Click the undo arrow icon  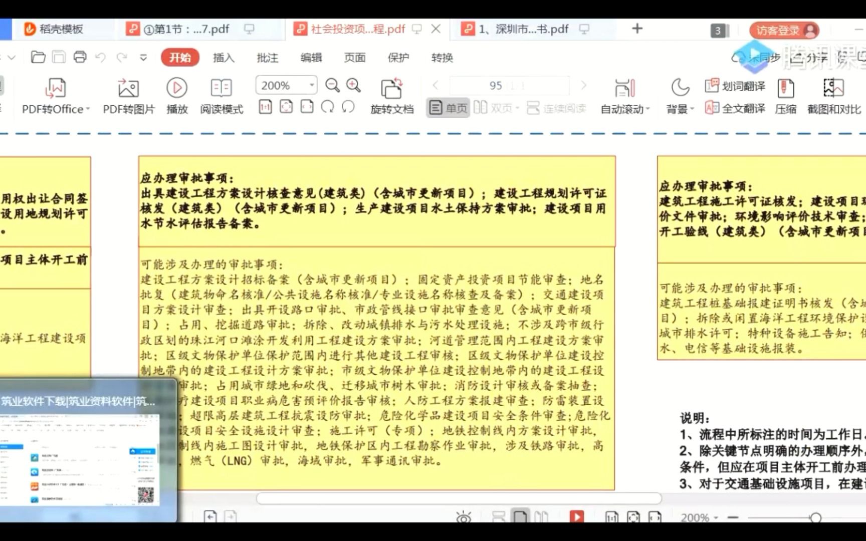pos(101,58)
